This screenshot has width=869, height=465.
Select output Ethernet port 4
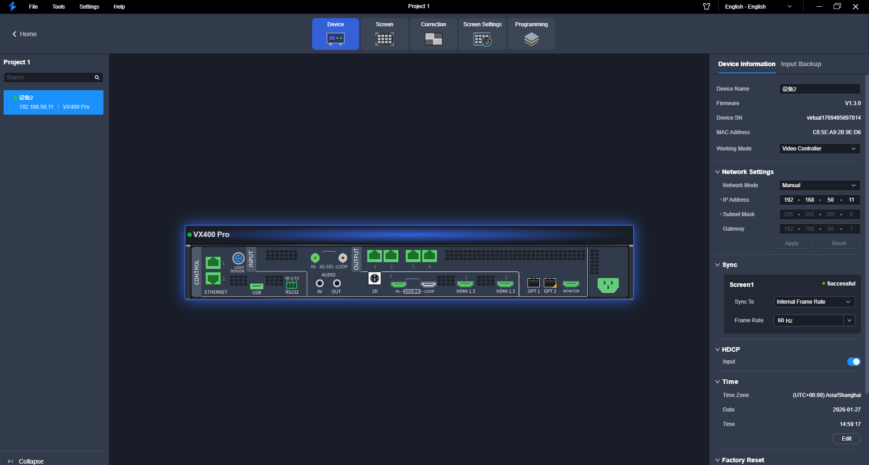[x=430, y=256]
